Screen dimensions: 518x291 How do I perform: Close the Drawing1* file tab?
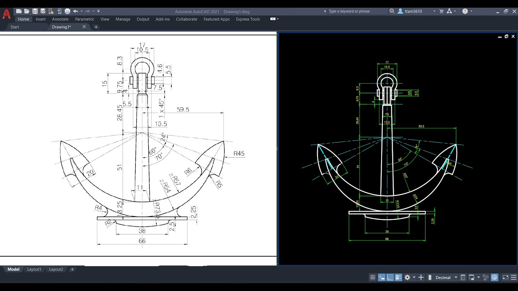[84, 27]
